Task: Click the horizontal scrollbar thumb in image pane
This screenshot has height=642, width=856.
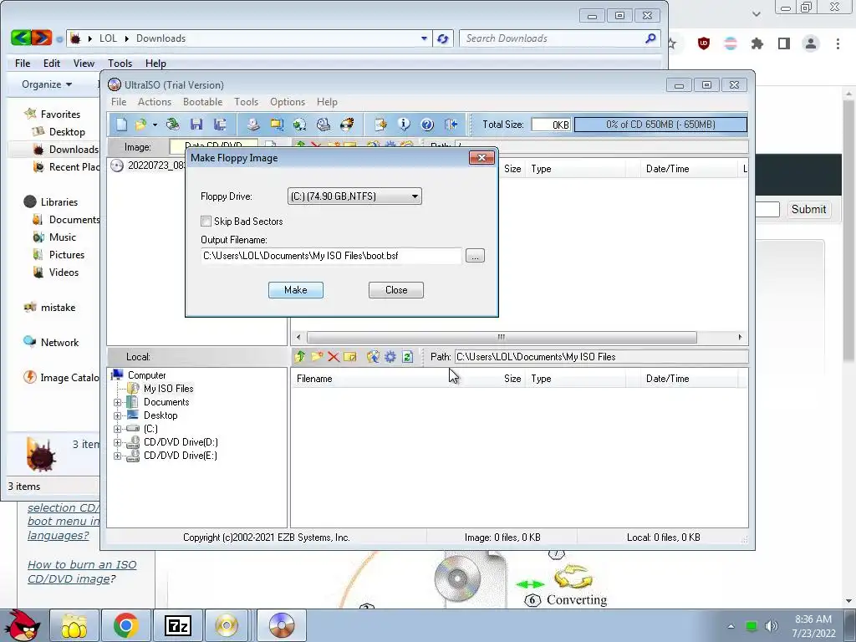Action: (x=502, y=337)
